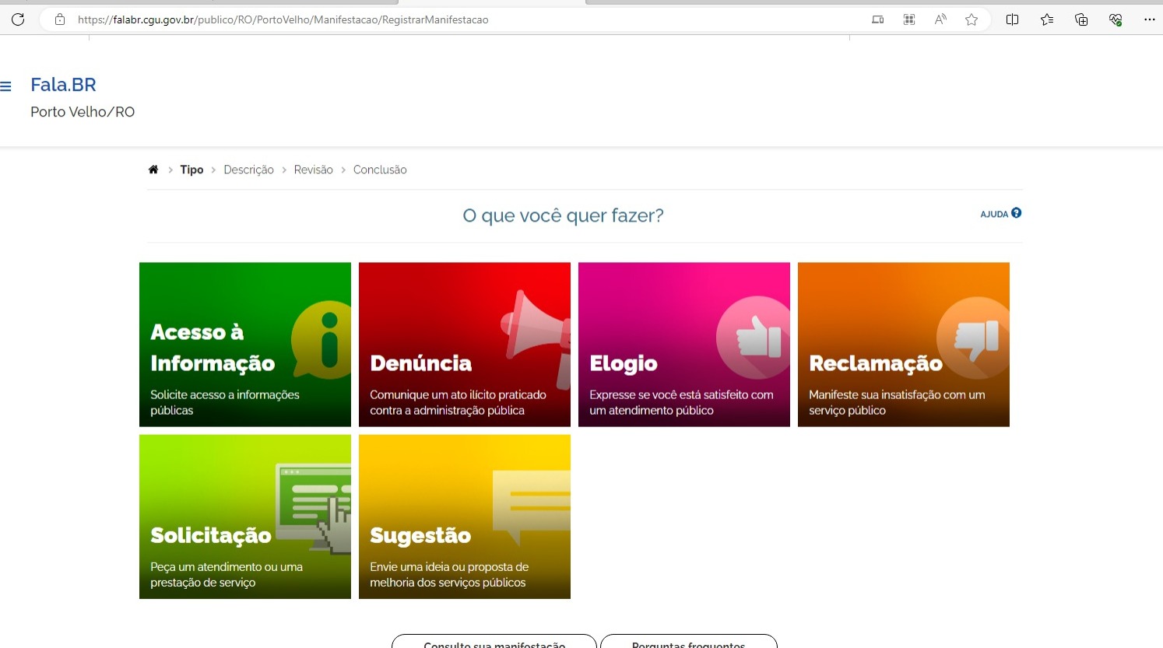Open the browser Settings and more menu
Viewport: 1163px width, 648px height.
pyautogui.click(x=1150, y=19)
